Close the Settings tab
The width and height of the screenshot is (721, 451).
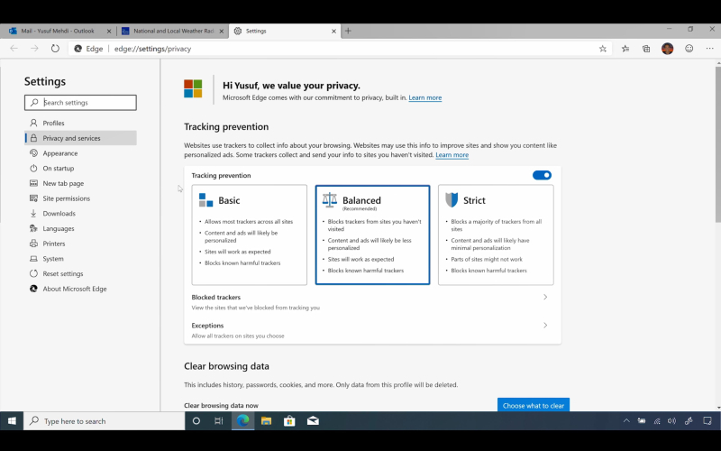[x=333, y=32]
